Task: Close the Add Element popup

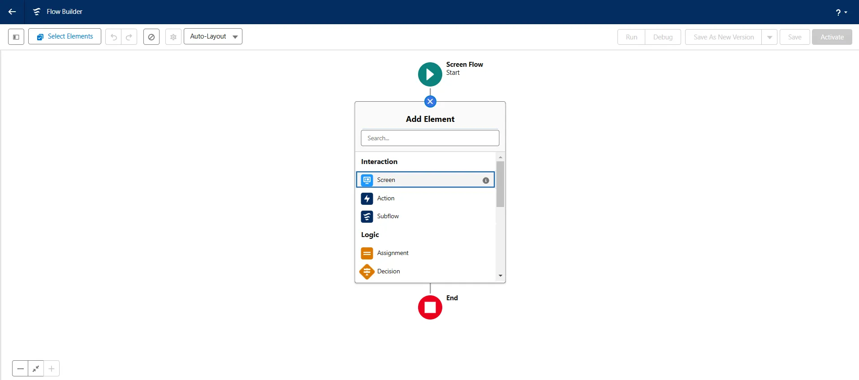Action: click(x=430, y=101)
